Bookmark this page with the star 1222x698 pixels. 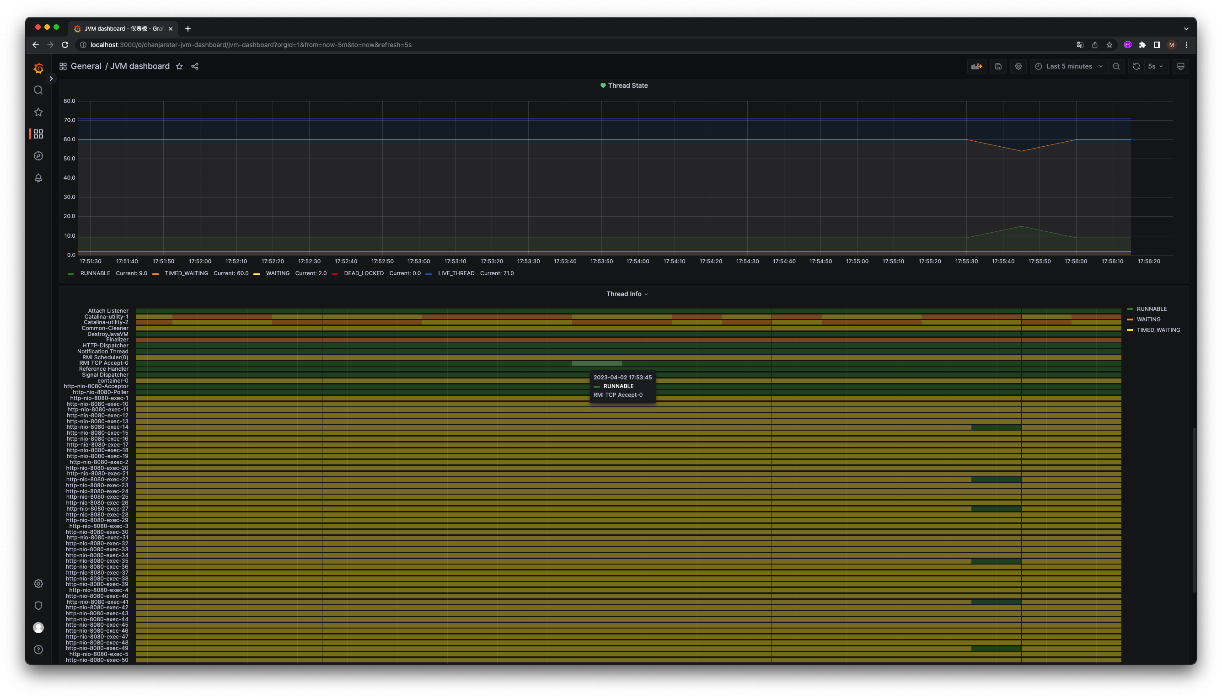1109,45
